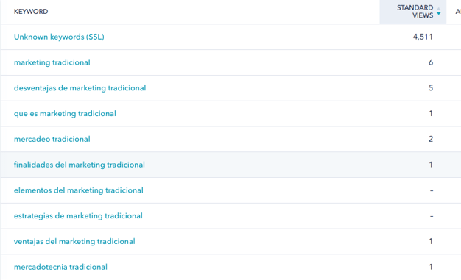Select views value 2 for mercadeo tradicional

pyautogui.click(x=431, y=139)
